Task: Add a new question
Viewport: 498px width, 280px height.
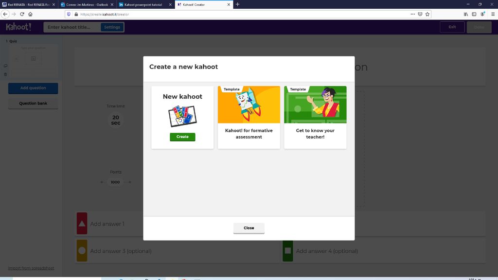Action: pos(33,88)
